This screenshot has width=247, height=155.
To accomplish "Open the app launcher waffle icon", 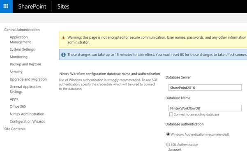I will coord(6,6).
